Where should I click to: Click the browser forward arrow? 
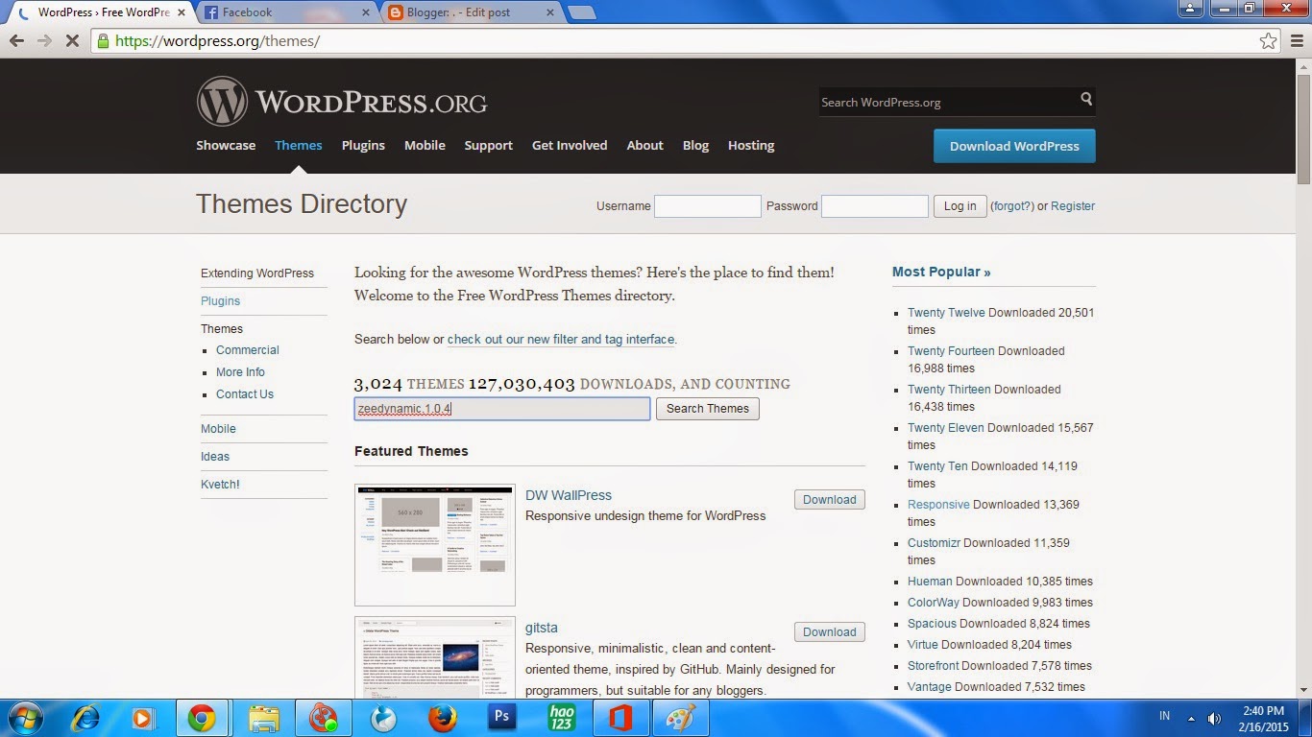coord(44,41)
